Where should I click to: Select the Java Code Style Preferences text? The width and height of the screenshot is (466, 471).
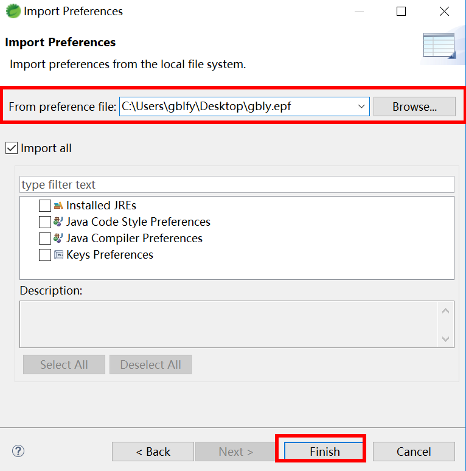tap(138, 222)
